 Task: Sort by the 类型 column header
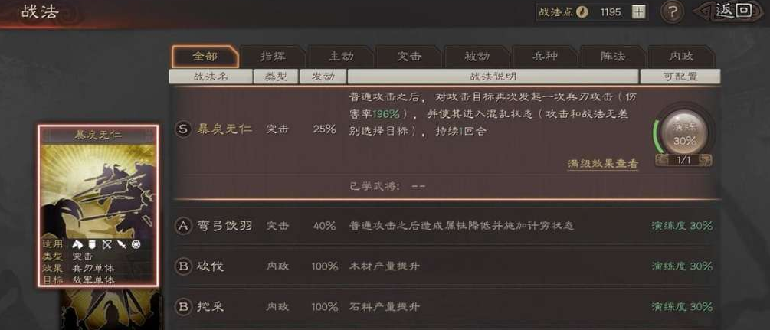(276, 77)
